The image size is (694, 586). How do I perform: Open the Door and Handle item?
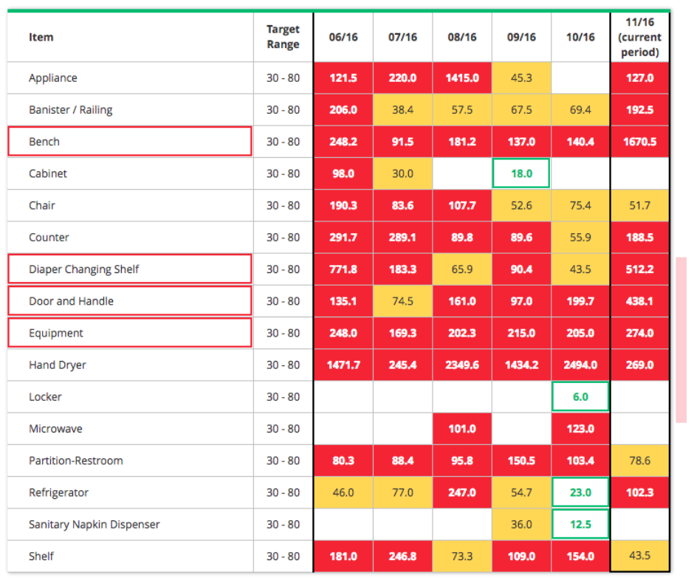[x=129, y=301]
